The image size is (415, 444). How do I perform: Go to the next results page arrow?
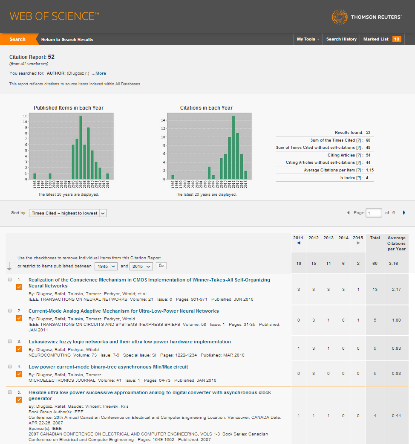point(404,213)
